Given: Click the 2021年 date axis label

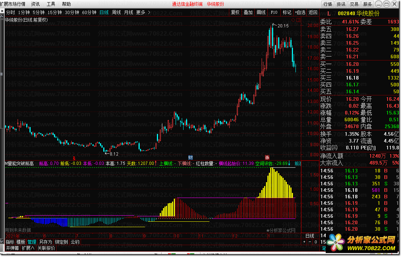Looking at the screenshot, I should (x=12, y=236).
